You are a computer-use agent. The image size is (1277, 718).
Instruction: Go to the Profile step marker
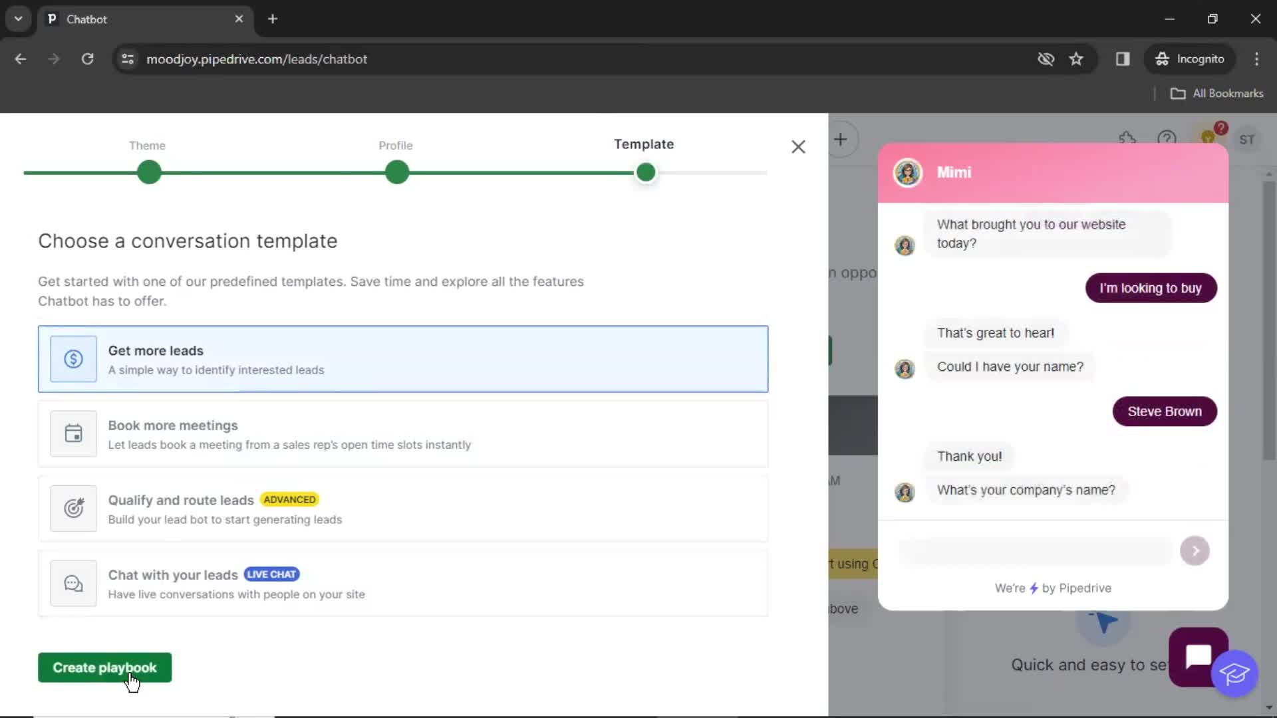point(397,173)
